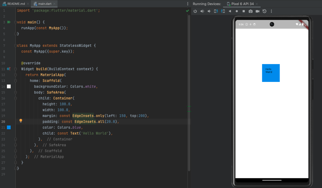Select the Pixel 6 API 34 device tab
Image resolution: width=322 pixels, height=188 pixels.
pos(243,4)
